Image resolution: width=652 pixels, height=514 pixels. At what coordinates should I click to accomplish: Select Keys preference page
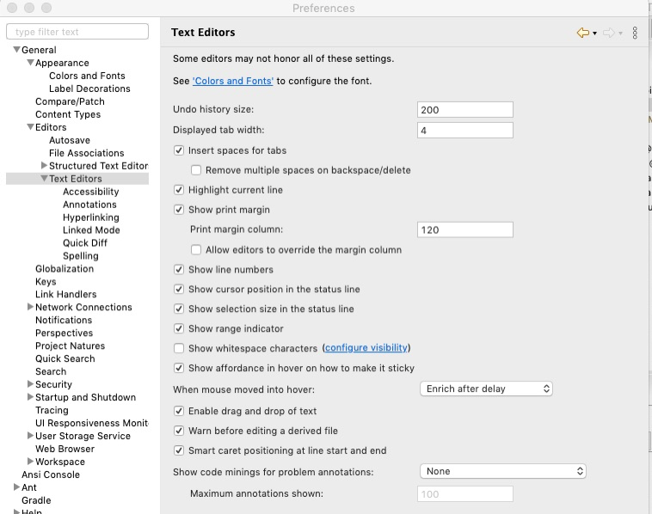(46, 281)
